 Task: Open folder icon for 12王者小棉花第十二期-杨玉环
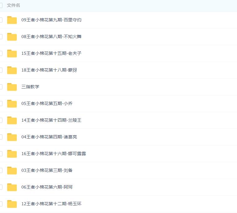tap(12, 204)
